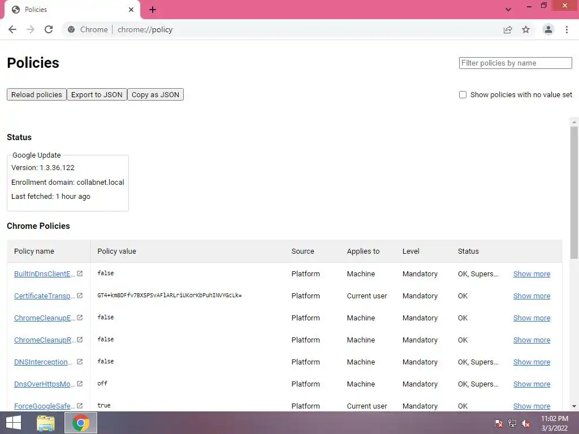Click the taskbar clock showing 11:02 PM
This screenshot has height=434, width=579.
pos(554,423)
